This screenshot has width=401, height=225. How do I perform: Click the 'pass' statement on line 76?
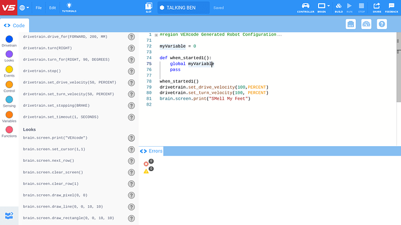pyautogui.click(x=175, y=70)
